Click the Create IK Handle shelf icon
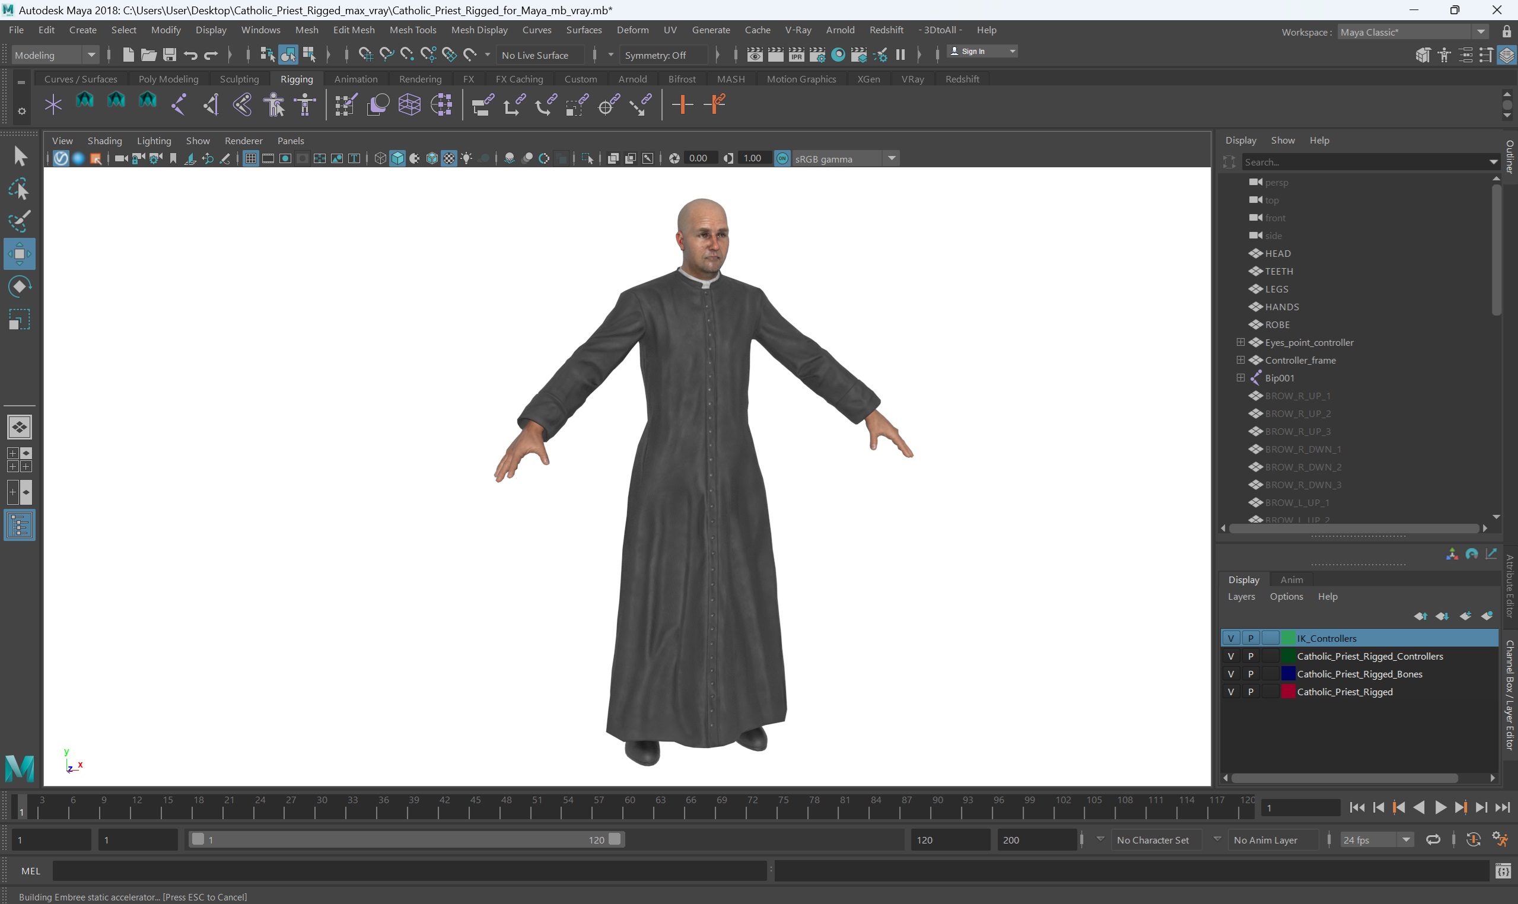Screen dimensions: 1518x904 [211, 105]
